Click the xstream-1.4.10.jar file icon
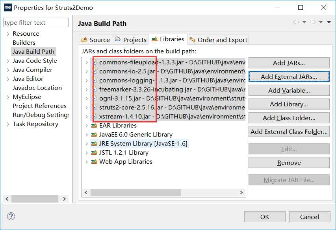 tap(95, 117)
